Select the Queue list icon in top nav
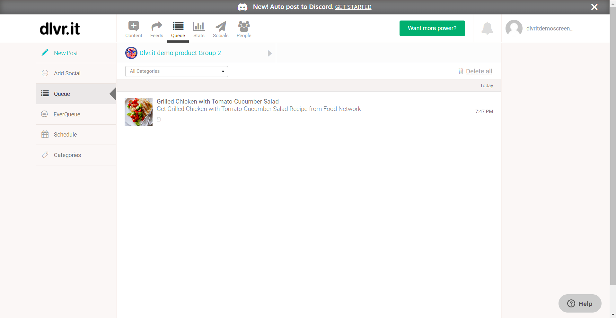This screenshot has height=318, width=616. pos(178,26)
